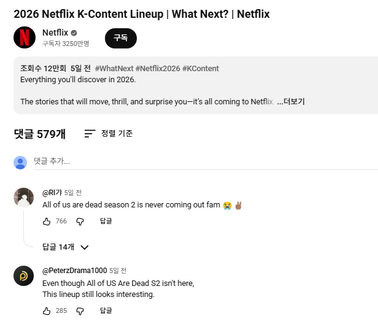The width and height of the screenshot is (378, 324).
Task: Click the @PeterzDrama1000 profile avatar
Action: 24,276
